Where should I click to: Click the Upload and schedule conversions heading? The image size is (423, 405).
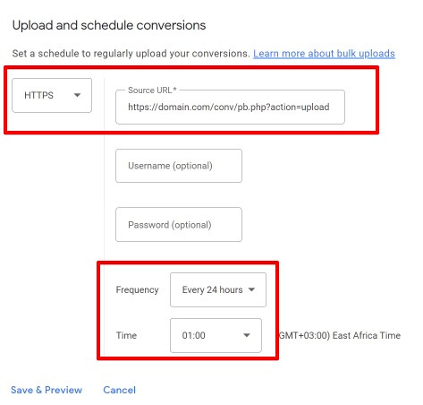click(109, 25)
